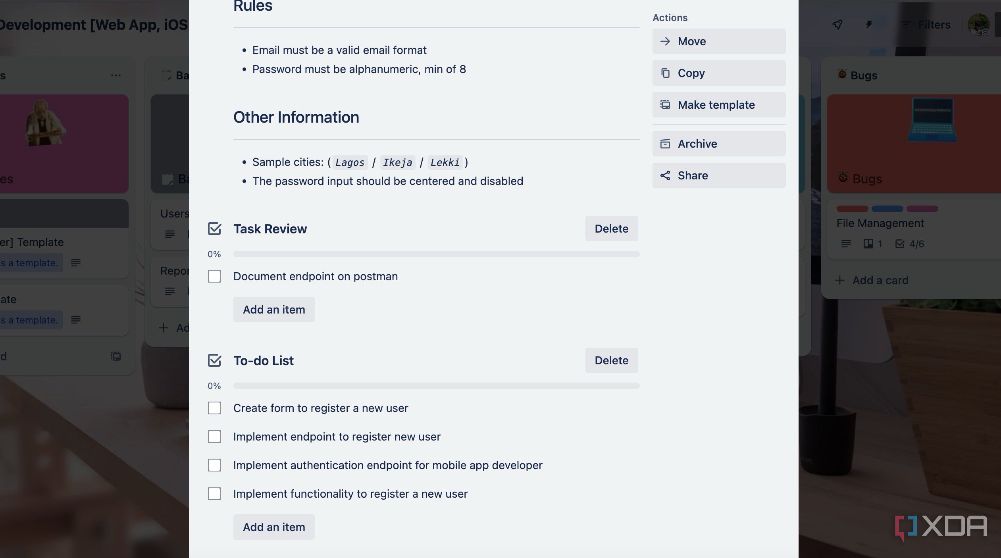Click the 4/6 checklist badge on File Management card

909,244
